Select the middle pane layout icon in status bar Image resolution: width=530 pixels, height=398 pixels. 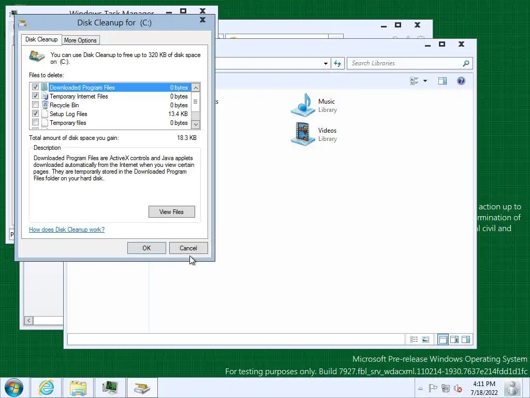coord(454,339)
